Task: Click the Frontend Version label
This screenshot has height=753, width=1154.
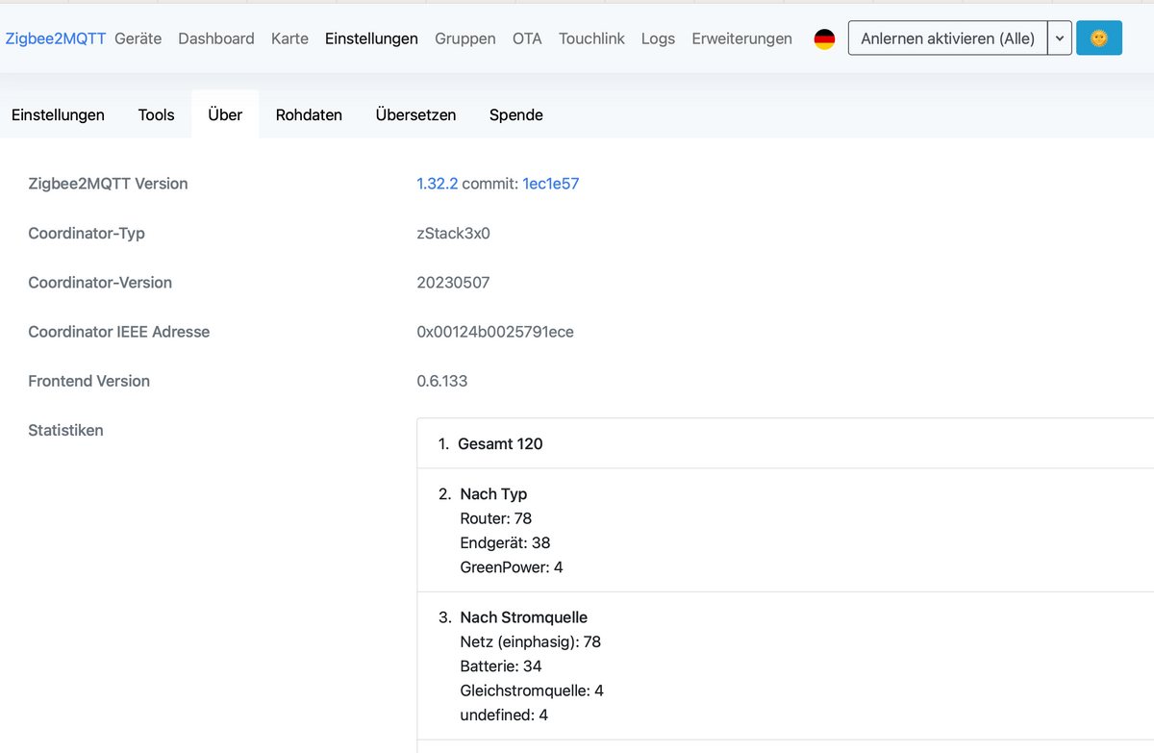Action: point(89,381)
